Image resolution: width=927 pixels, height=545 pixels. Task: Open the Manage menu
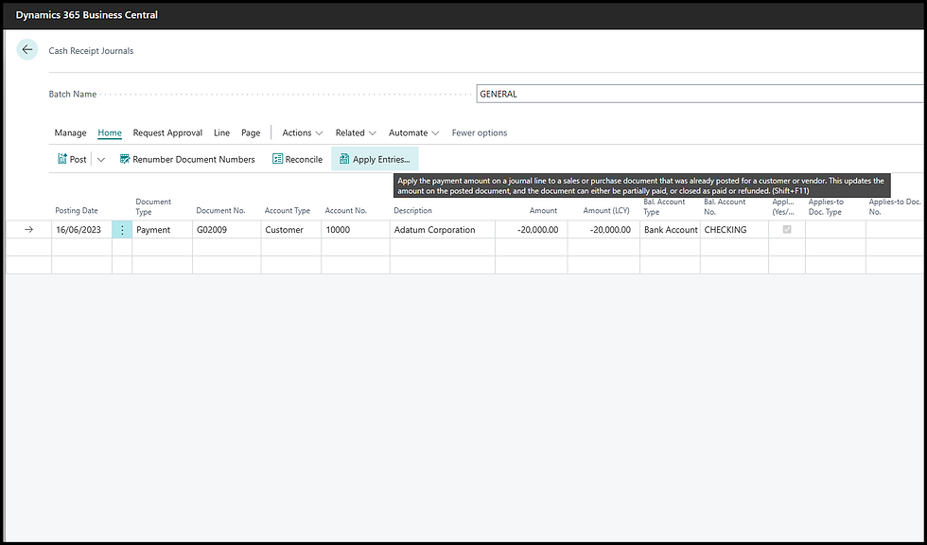pyautogui.click(x=70, y=133)
